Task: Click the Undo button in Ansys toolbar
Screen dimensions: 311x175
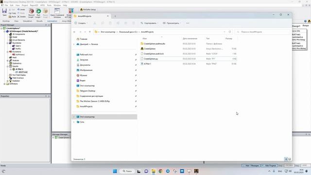Action: [21, 10]
